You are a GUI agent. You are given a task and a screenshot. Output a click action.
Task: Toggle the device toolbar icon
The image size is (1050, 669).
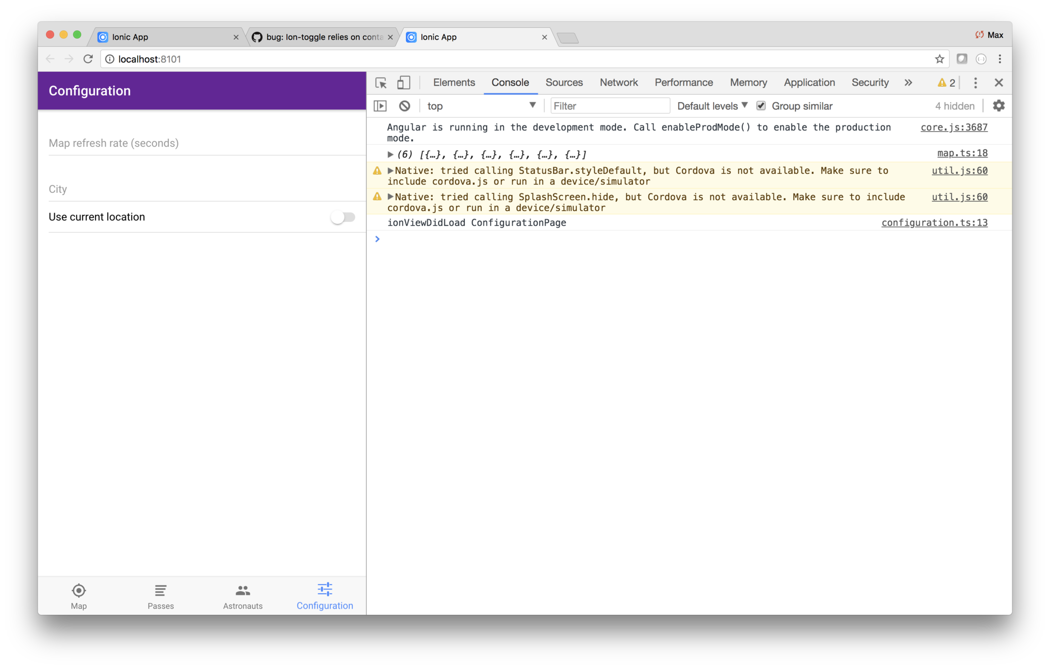(x=404, y=83)
